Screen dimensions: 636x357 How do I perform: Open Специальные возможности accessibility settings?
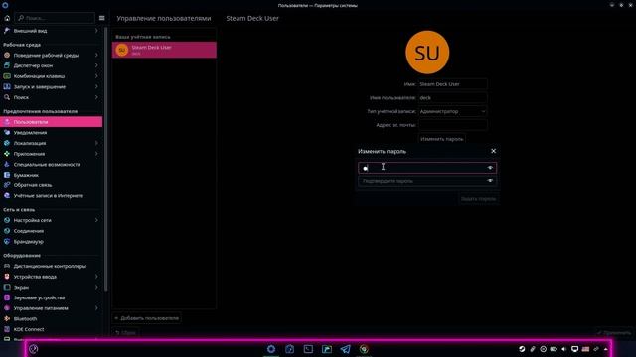tap(47, 165)
